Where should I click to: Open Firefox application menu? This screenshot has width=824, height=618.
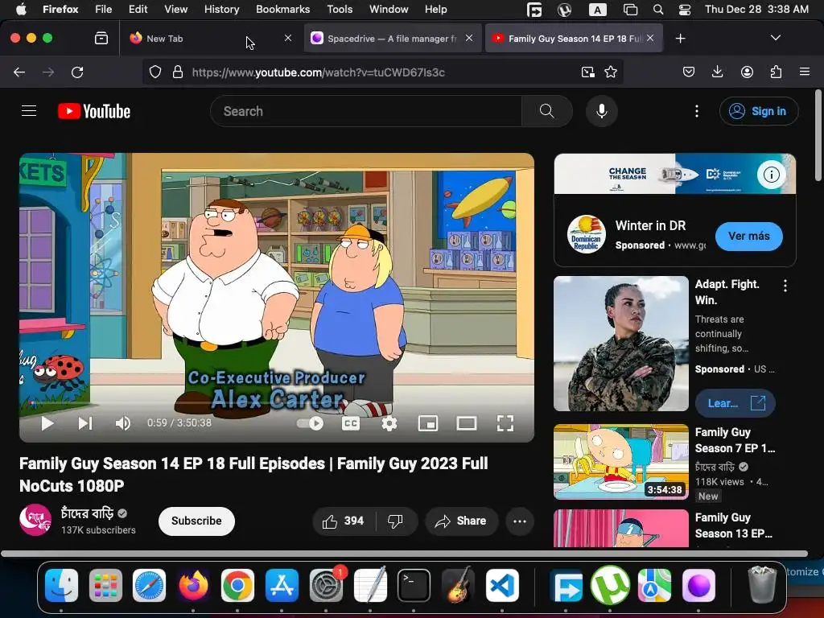(805, 72)
